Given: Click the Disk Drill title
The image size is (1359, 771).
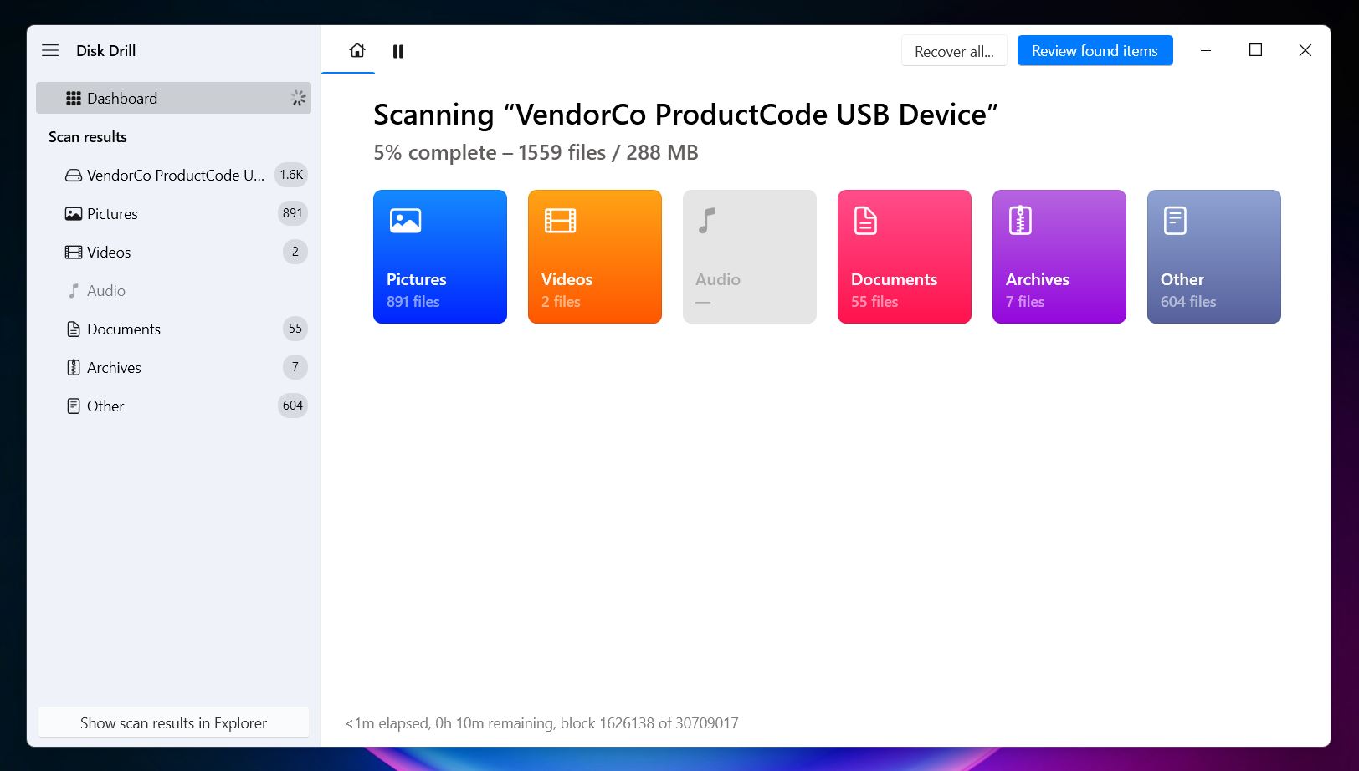Looking at the screenshot, I should 105,51.
